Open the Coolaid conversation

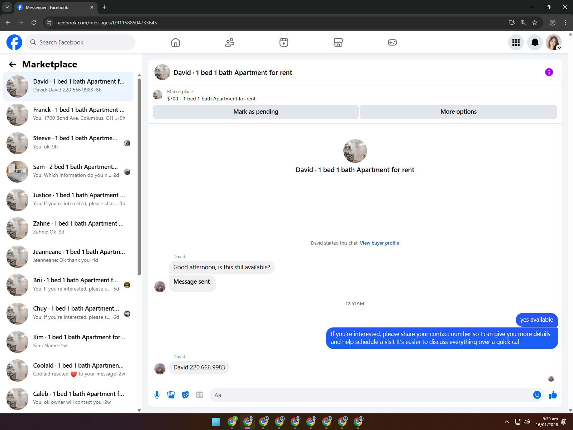tap(68, 370)
